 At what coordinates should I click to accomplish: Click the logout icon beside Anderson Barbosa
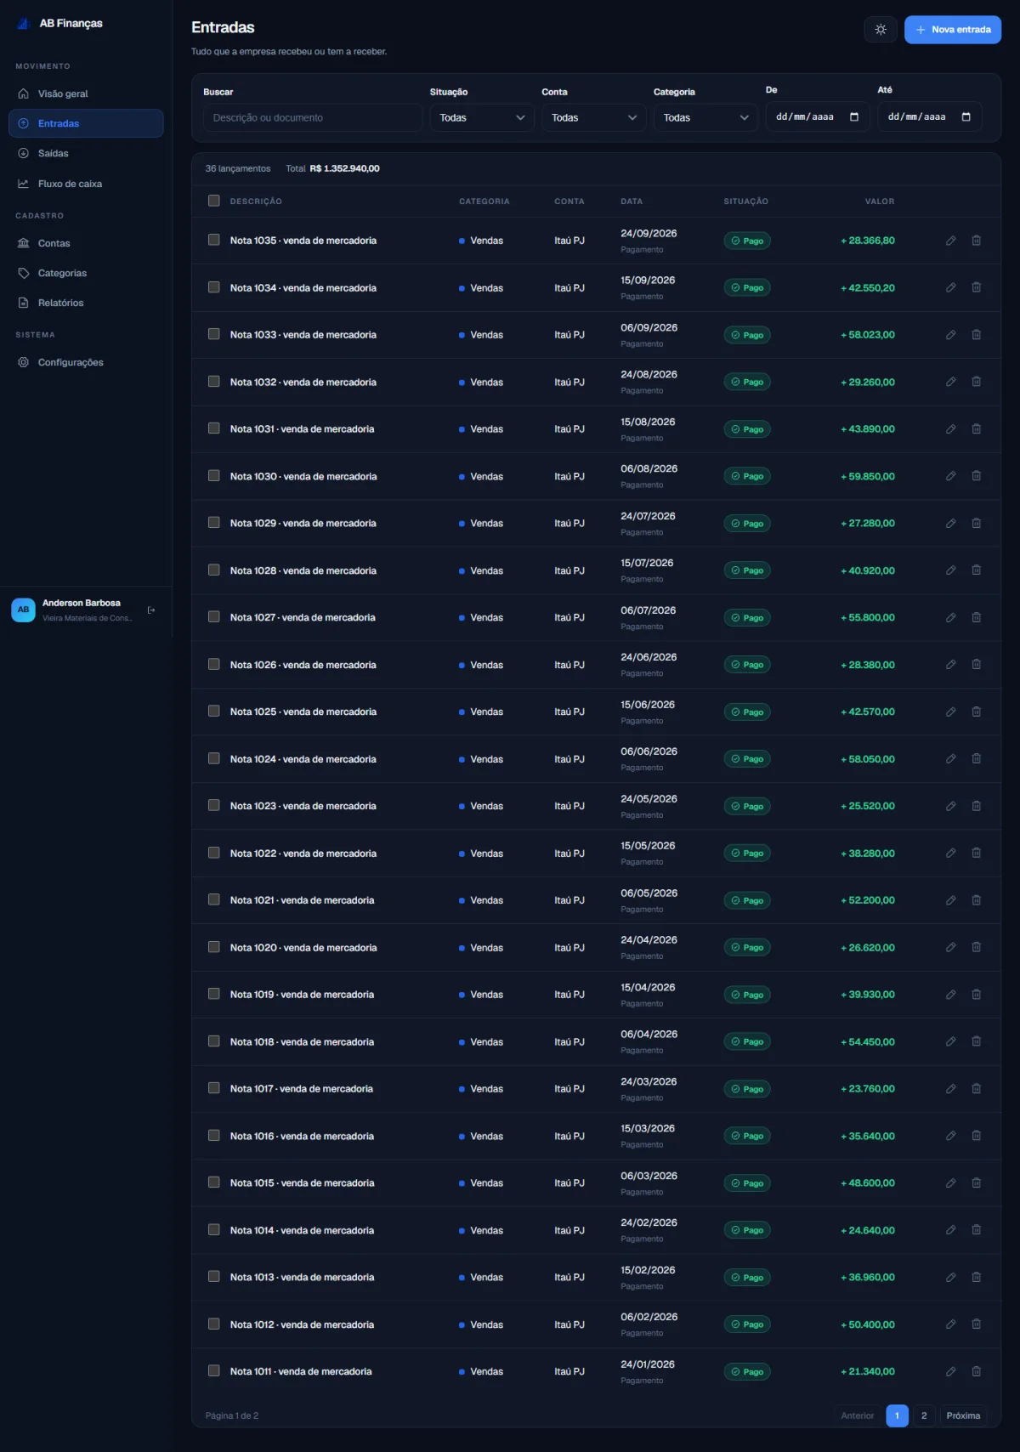pos(151,610)
